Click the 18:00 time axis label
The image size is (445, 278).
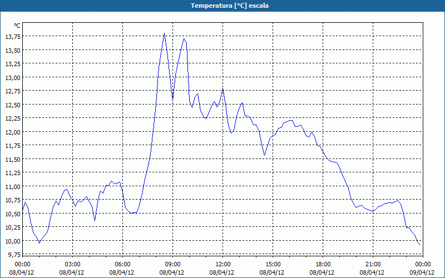coord(323,265)
